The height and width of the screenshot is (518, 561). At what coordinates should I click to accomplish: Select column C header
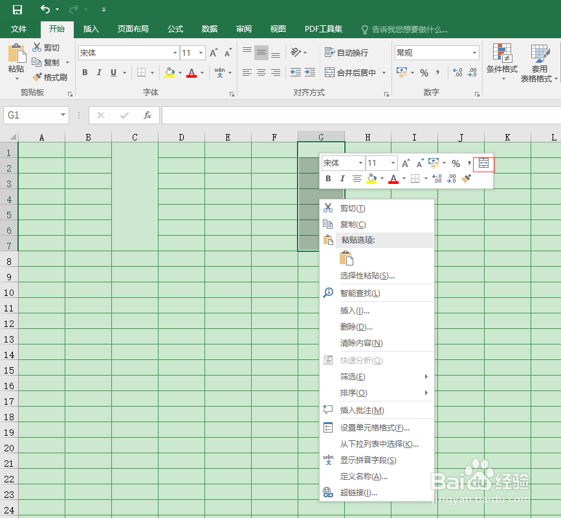135,137
